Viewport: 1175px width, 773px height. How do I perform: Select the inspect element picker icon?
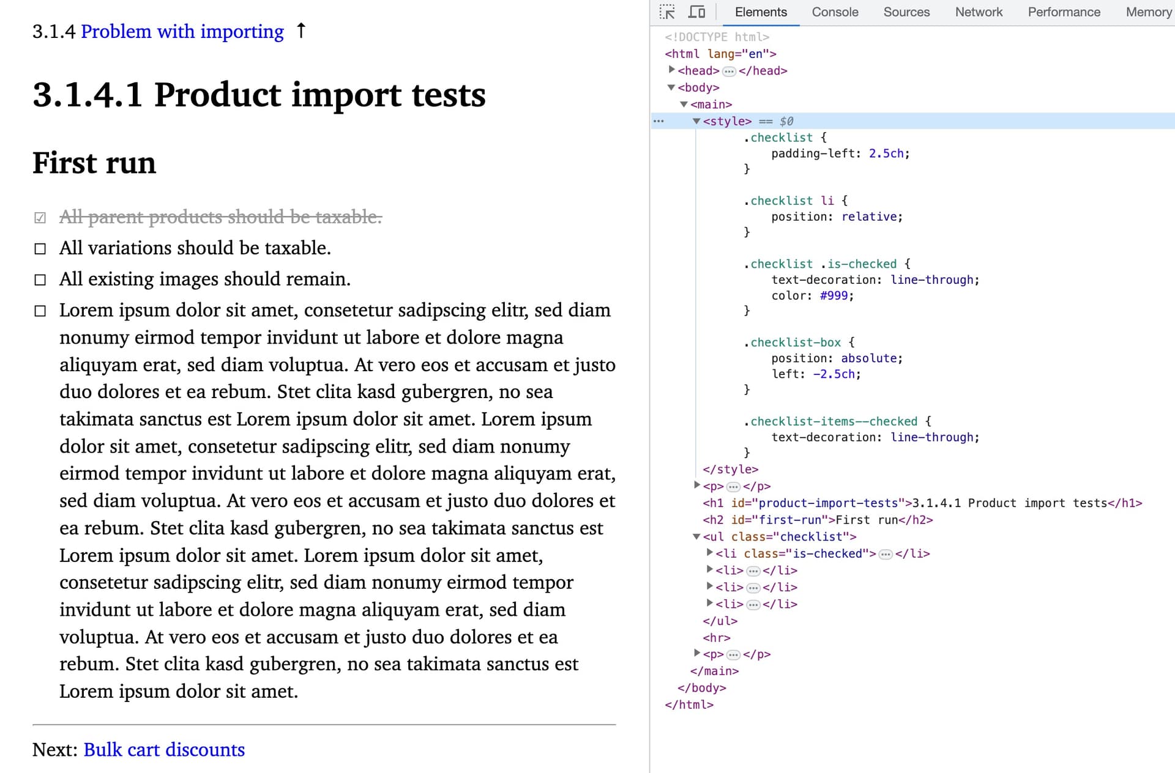(667, 12)
